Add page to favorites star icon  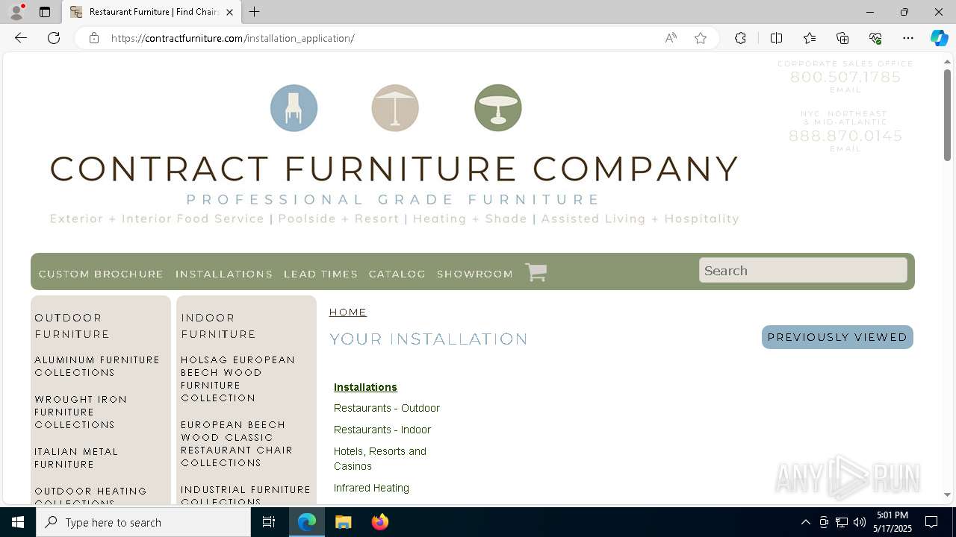click(x=701, y=38)
